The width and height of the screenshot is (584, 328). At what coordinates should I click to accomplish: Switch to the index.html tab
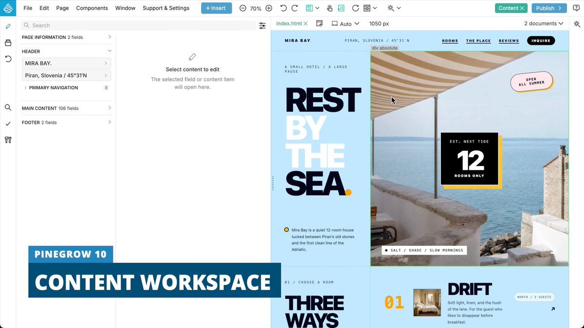(289, 23)
